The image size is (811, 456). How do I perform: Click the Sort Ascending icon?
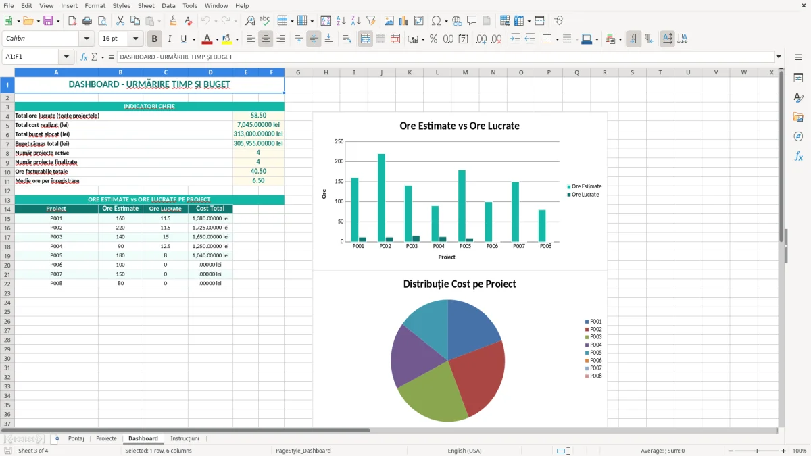click(x=341, y=21)
